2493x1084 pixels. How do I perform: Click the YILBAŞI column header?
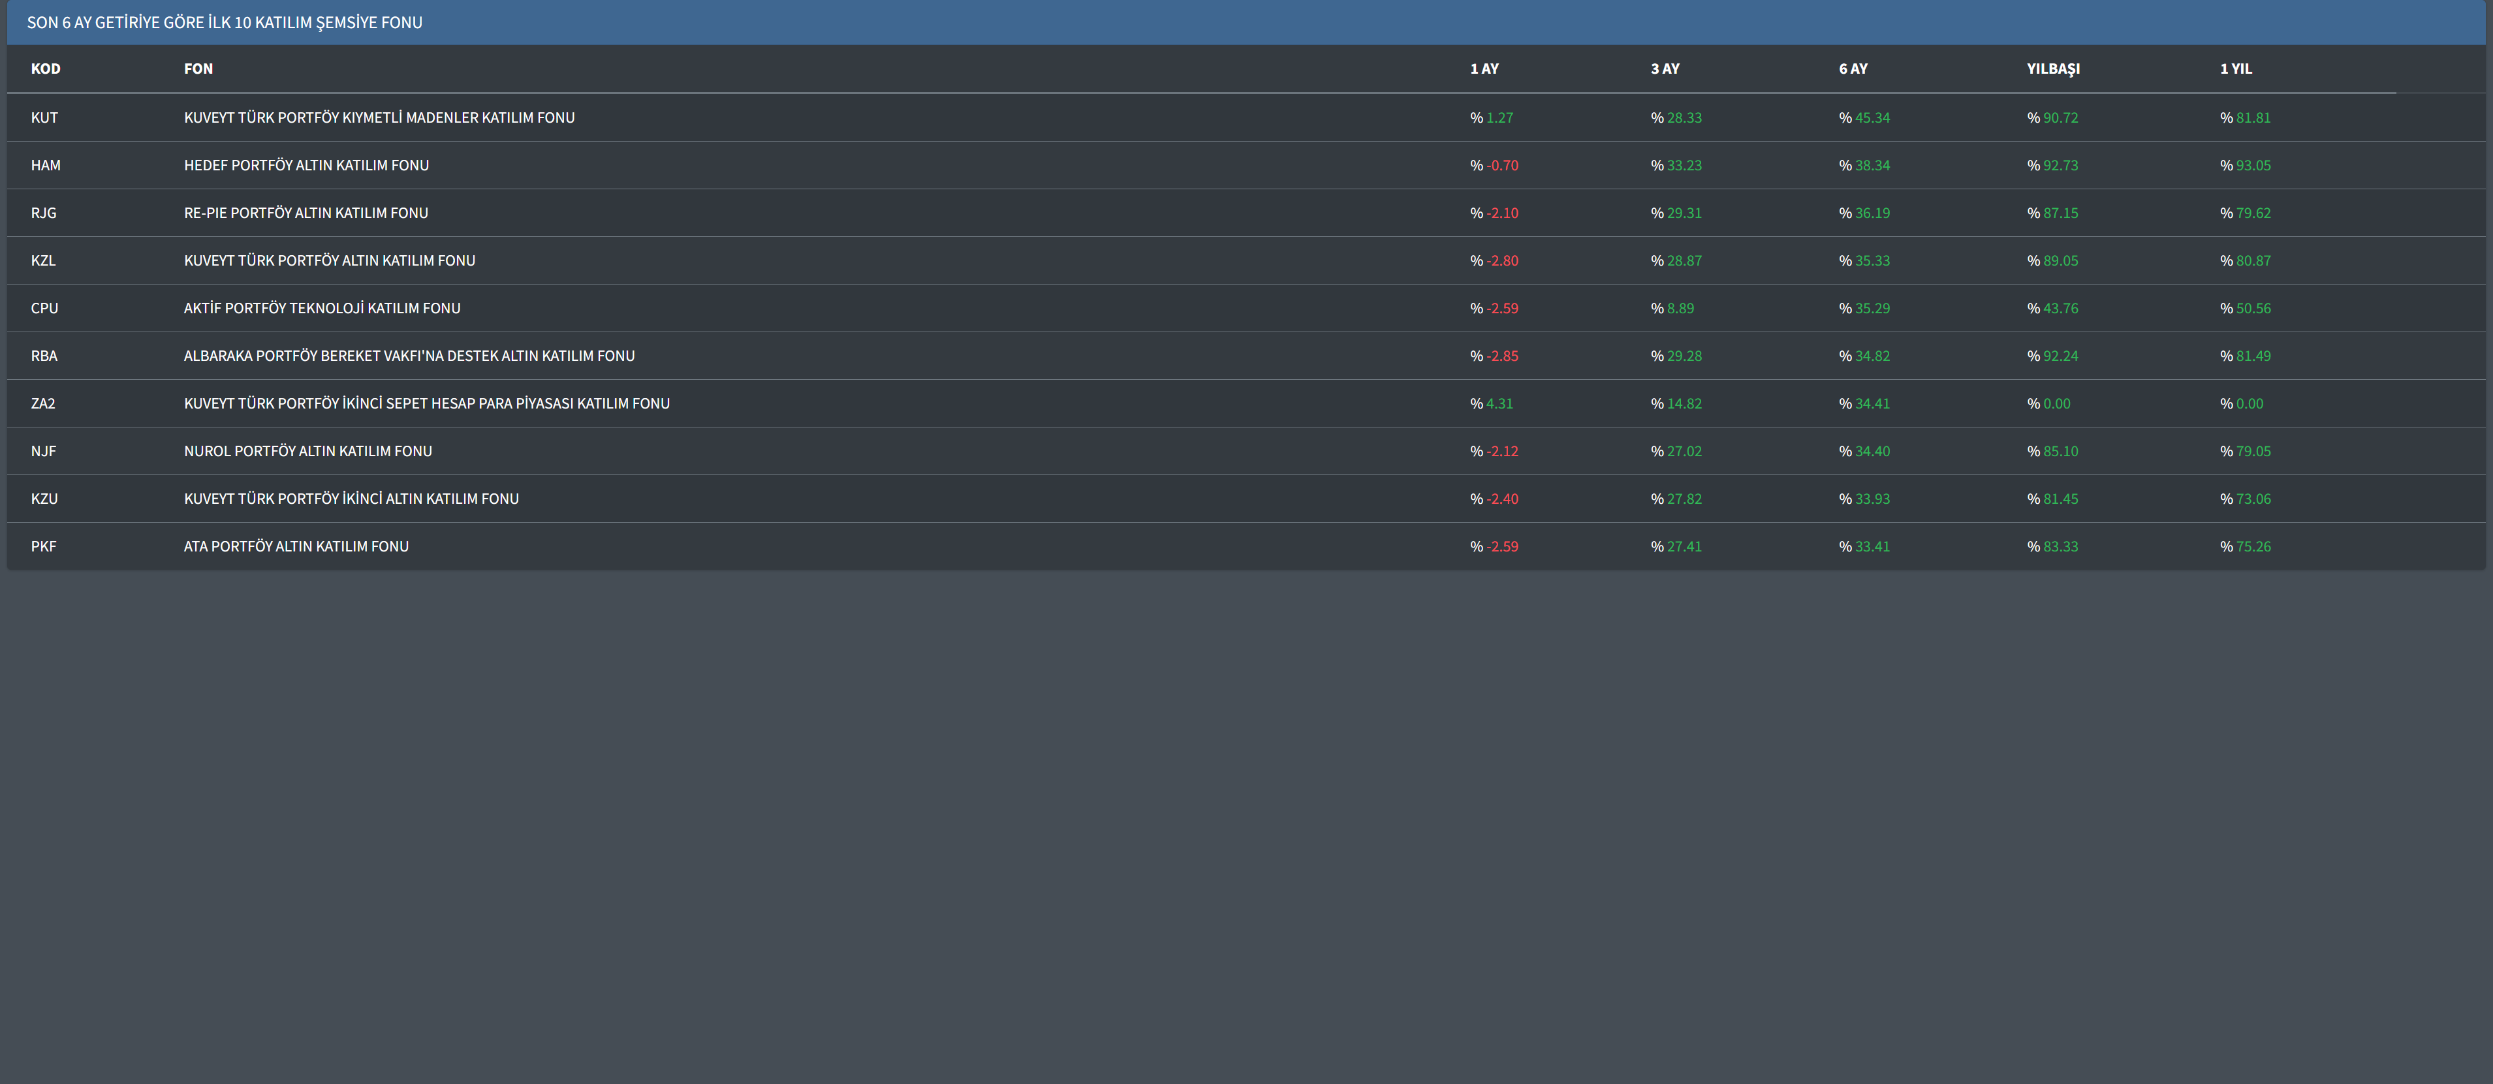click(2052, 69)
